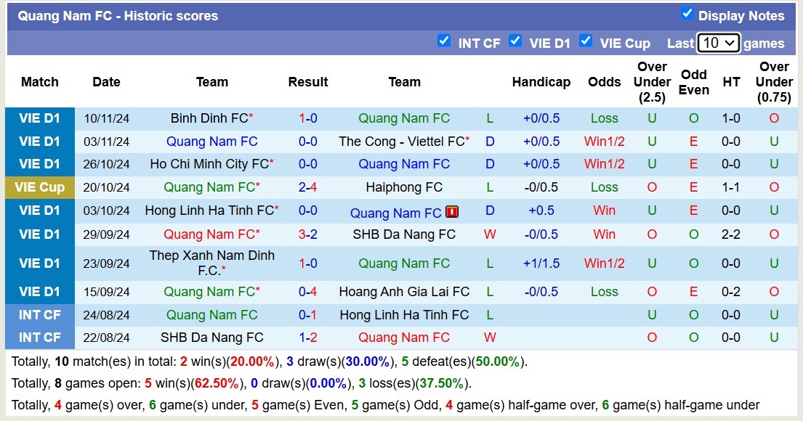Screen dimensions: 803x421
Task: Select the gold VIE Cup badge
Action: click(40, 187)
